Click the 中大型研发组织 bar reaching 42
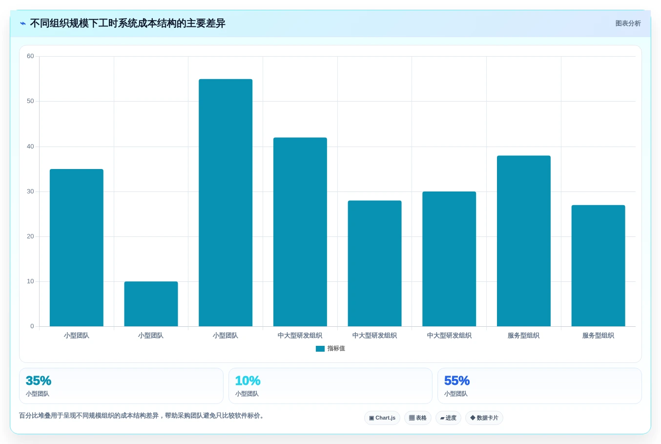The height and width of the screenshot is (444, 661). tap(300, 232)
